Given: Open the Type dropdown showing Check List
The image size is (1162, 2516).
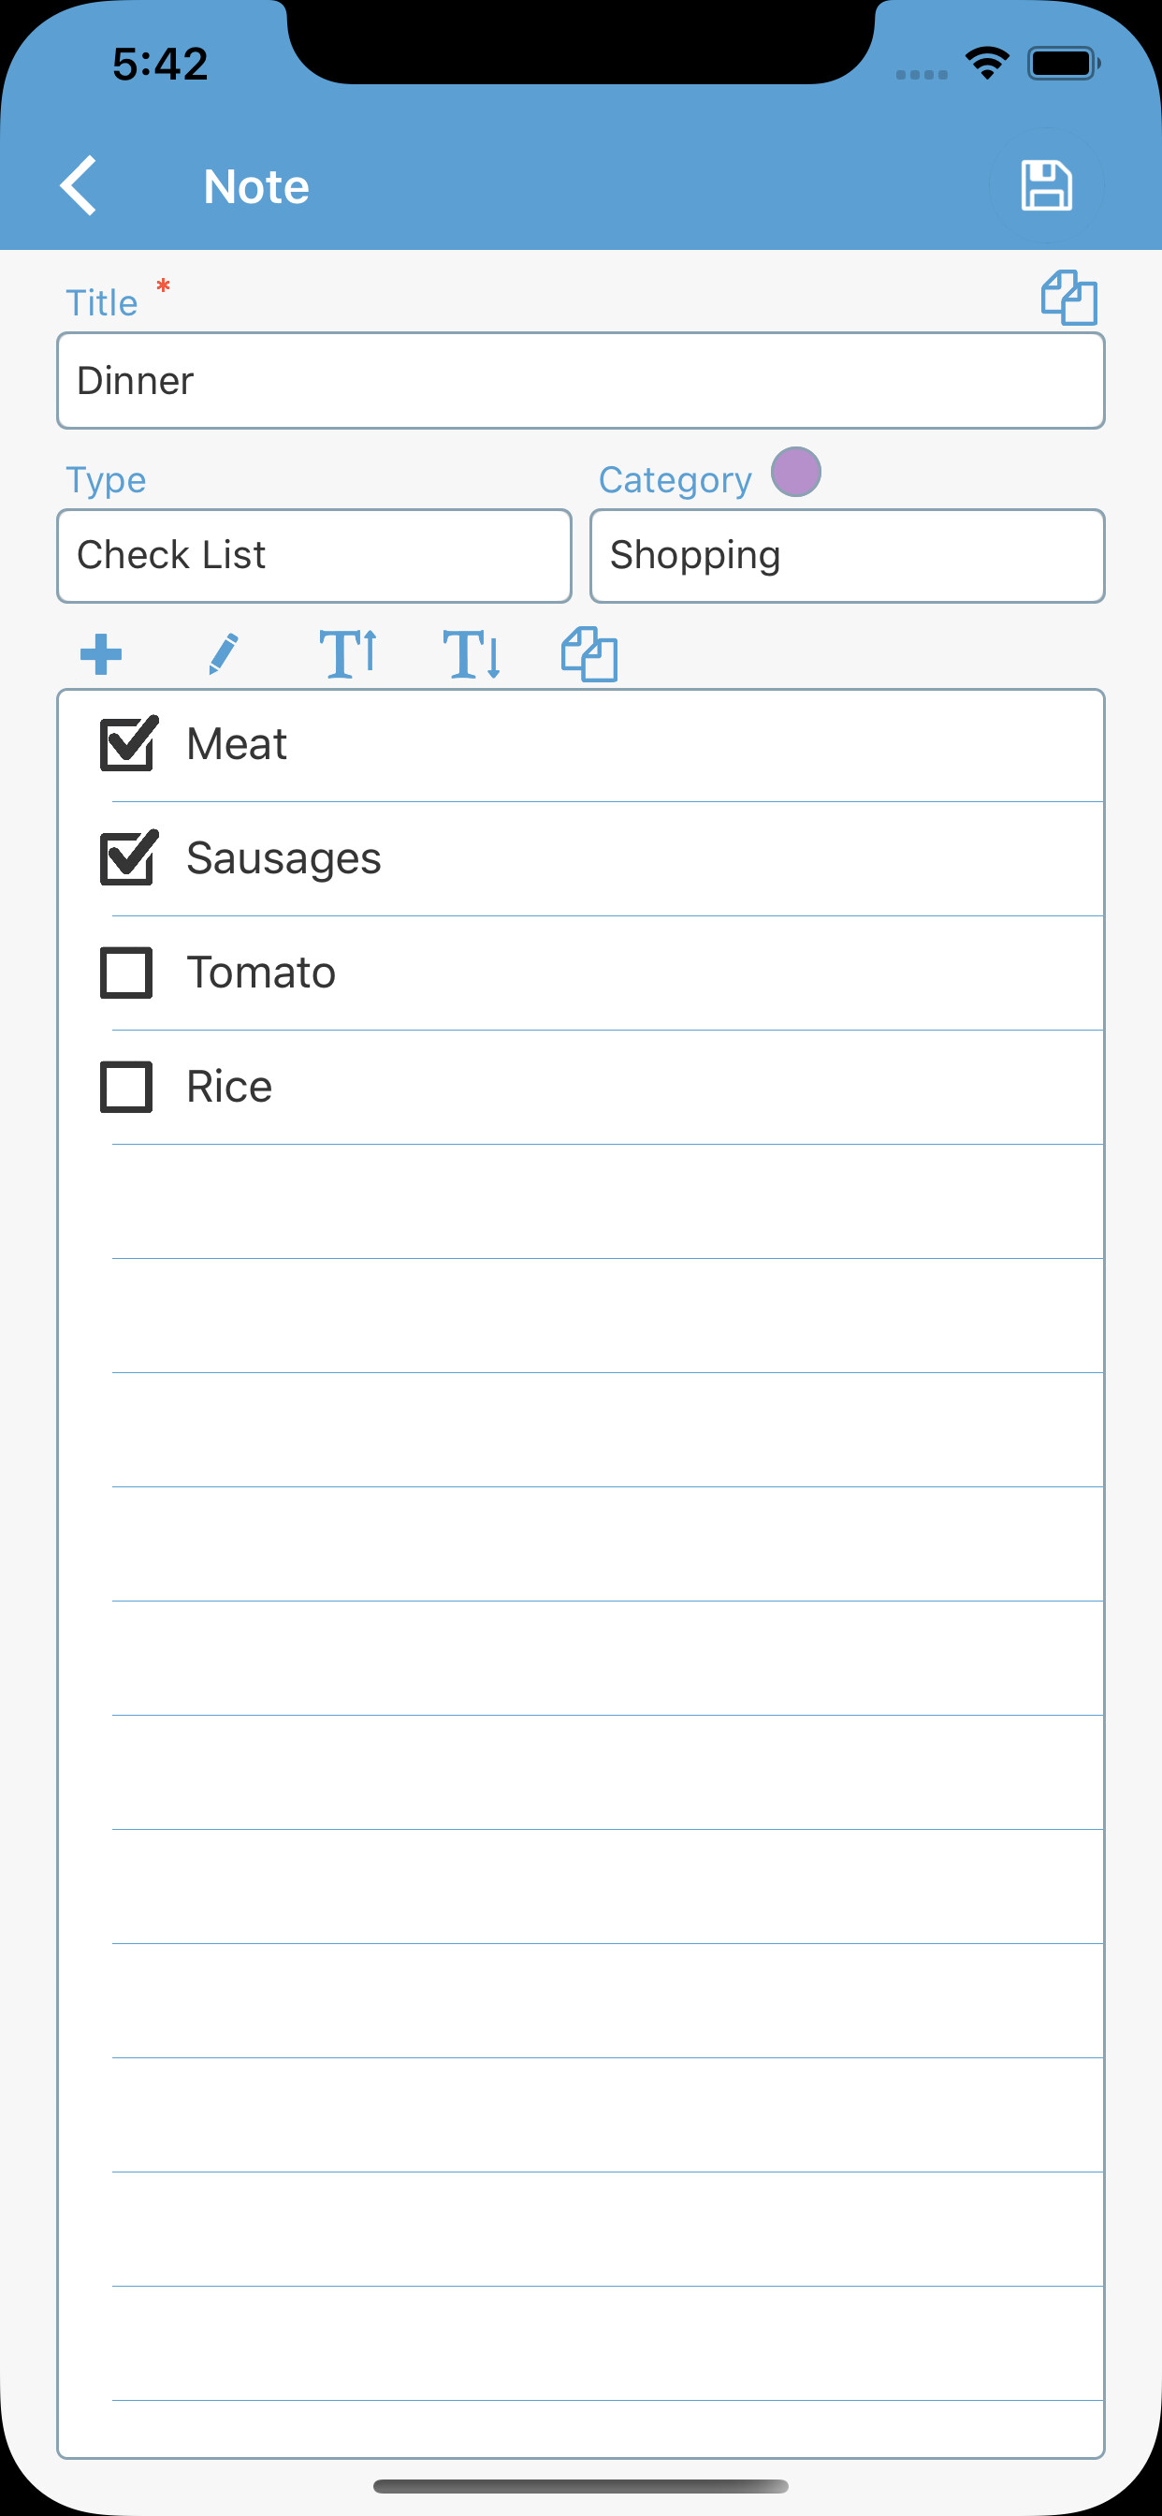Looking at the screenshot, I should tap(314, 556).
